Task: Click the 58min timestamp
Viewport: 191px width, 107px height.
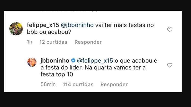Action: tap(48, 84)
